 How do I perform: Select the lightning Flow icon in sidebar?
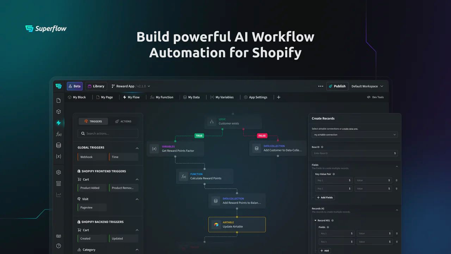(x=59, y=122)
